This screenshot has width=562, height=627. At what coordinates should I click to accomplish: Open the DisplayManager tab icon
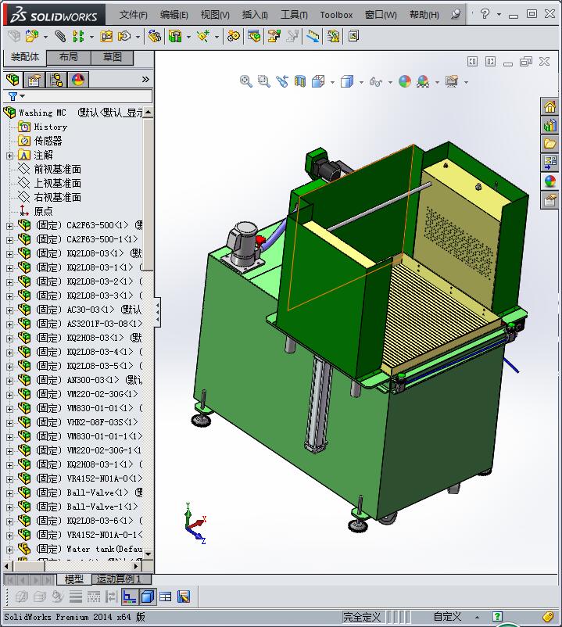[x=78, y=80]
